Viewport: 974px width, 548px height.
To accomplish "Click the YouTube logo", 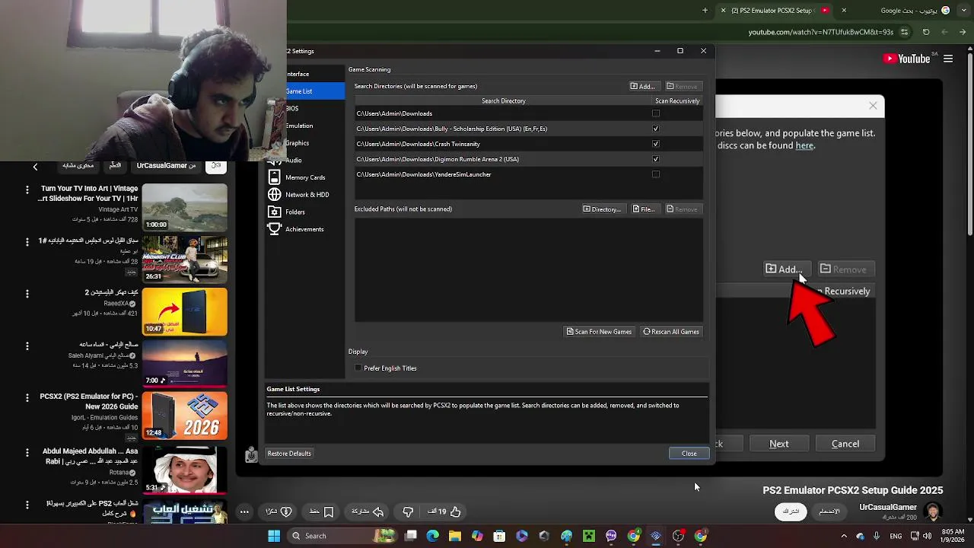I will point(907,59).
